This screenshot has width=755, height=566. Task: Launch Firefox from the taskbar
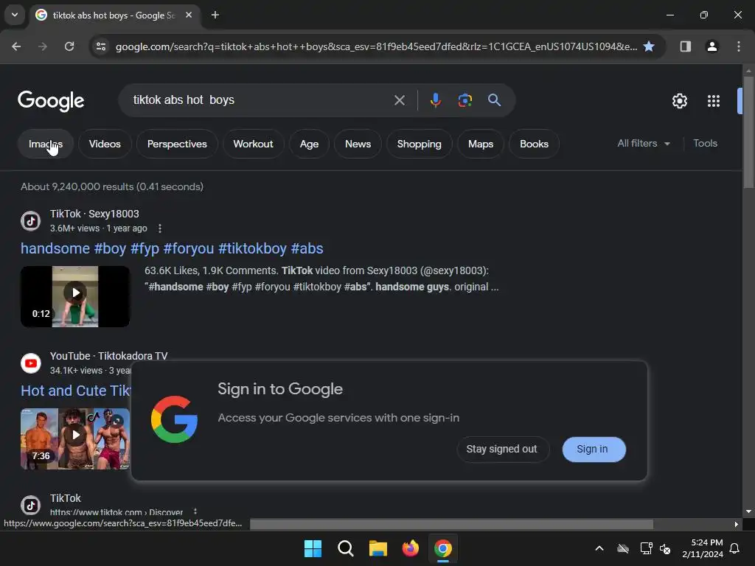pos(411,548)
